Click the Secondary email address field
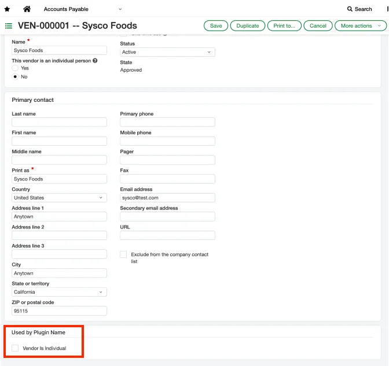This screenshot has width=389, height=366. 167,217
